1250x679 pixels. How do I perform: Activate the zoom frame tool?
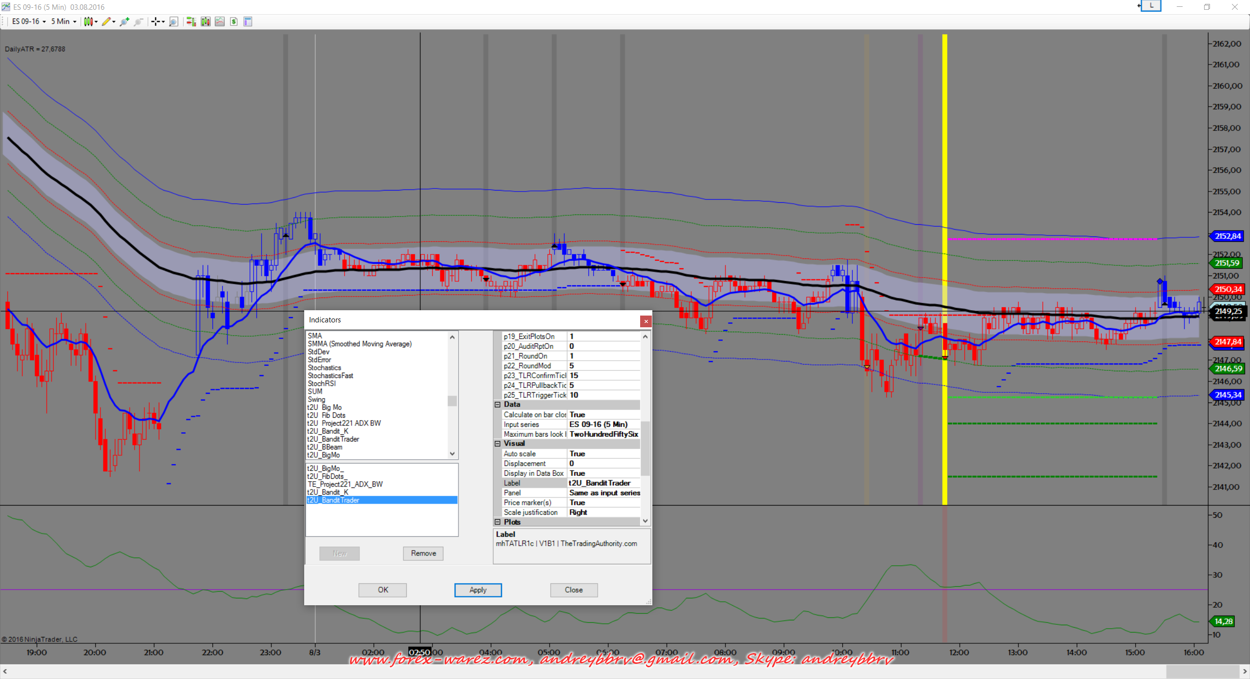click(173, 21)
